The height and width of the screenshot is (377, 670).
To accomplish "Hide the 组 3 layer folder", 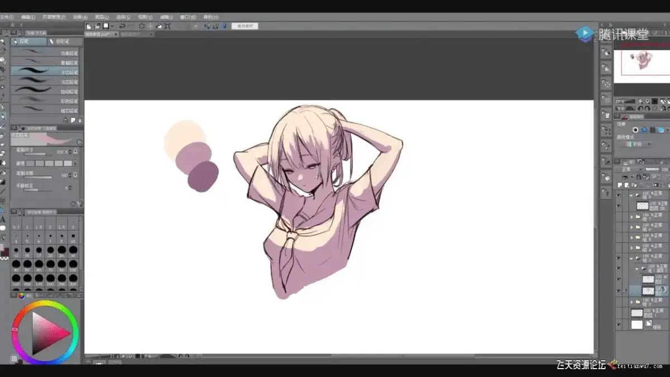I will [619, 259].
